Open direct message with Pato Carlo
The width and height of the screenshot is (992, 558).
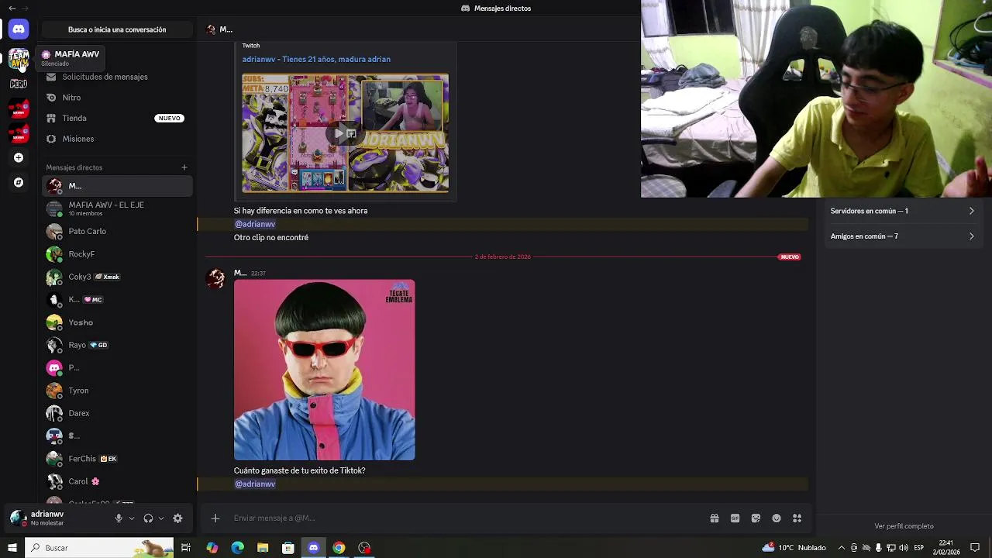[117, 231]
